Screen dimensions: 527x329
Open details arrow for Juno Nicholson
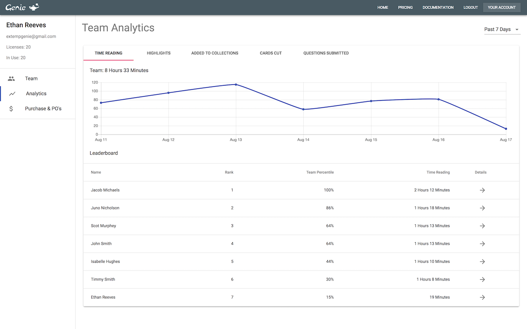coord(482,208)
